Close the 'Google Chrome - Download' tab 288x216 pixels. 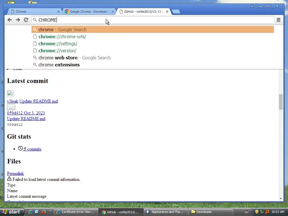tap(113, 12)
